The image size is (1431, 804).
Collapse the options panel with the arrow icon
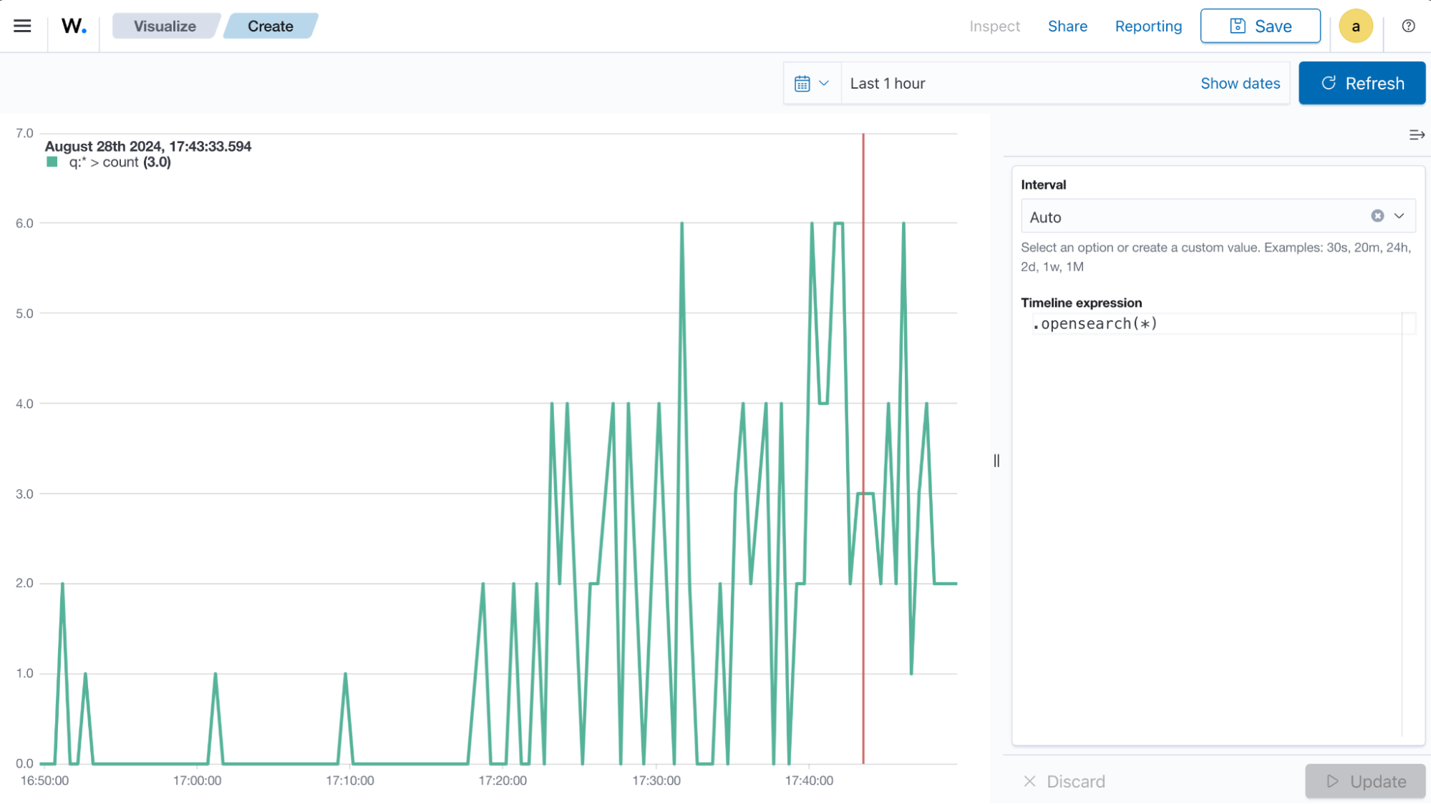[x=1417, y=134]
